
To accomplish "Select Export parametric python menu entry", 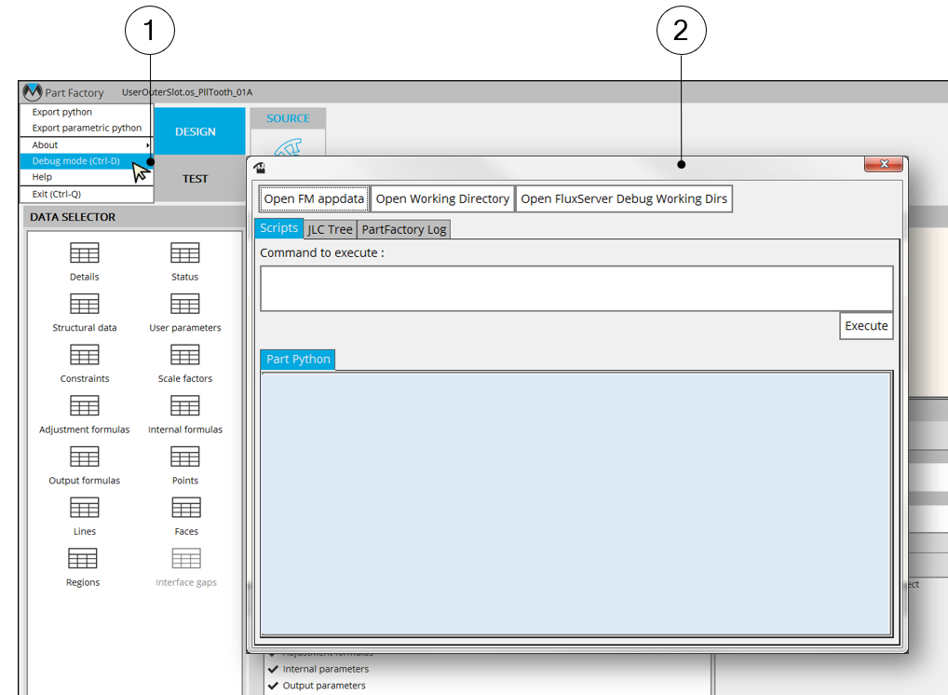I will [87, 128].
